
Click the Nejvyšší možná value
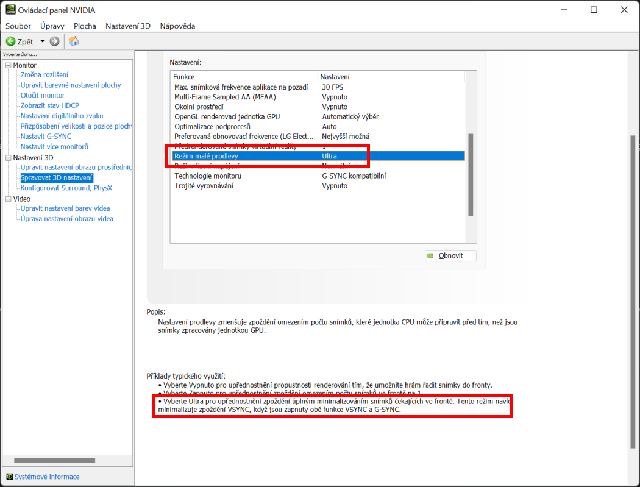pos(346,137)
